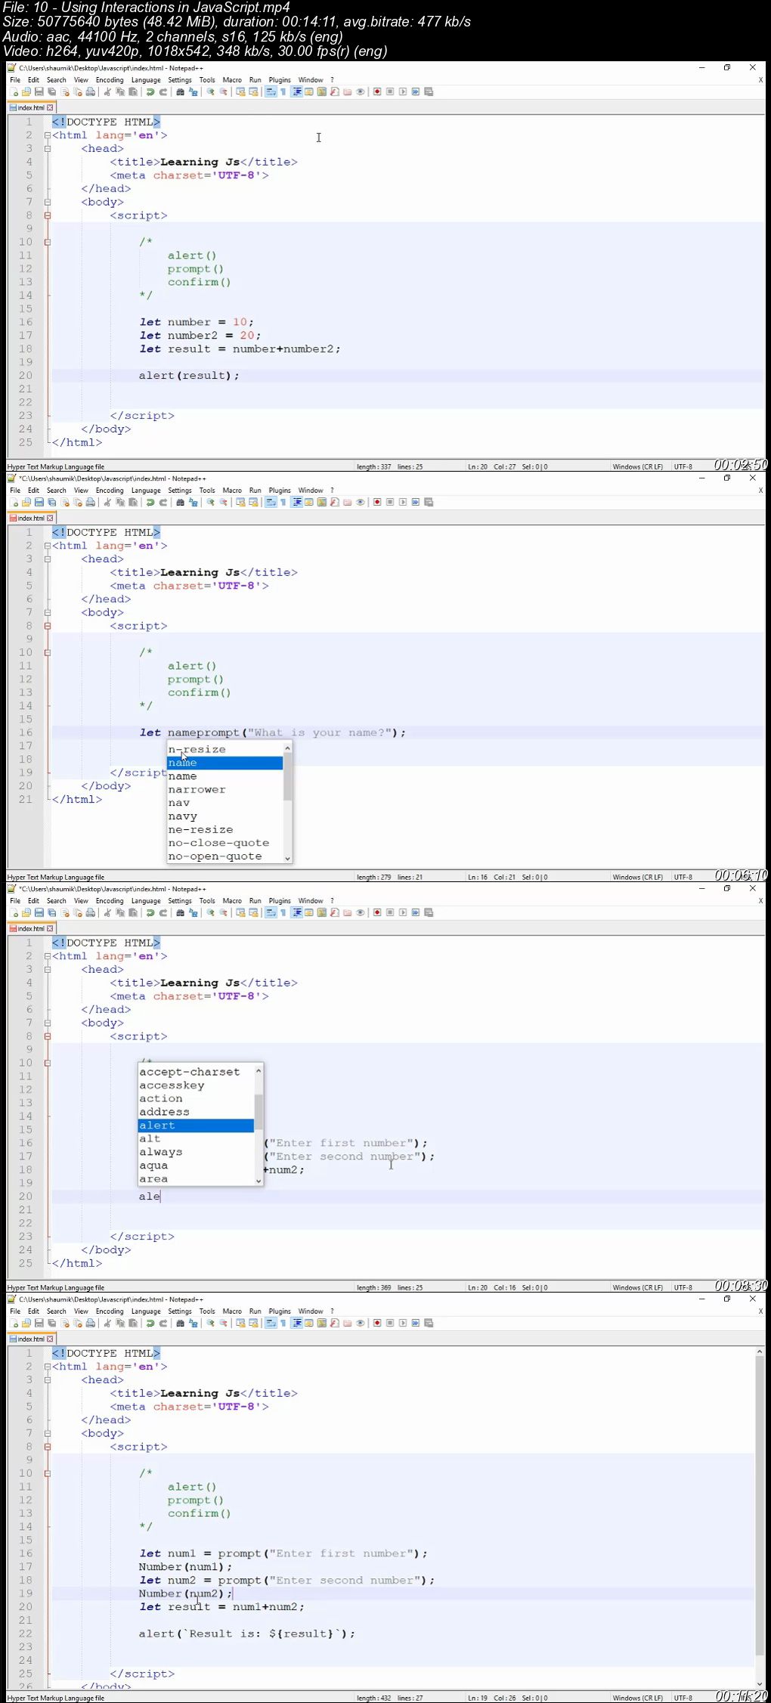This screenshot has height=1703, width=771.
Task: Click Save Recorded Macro icon in bottom frame toolbar
Action: tap(429, 1324)
